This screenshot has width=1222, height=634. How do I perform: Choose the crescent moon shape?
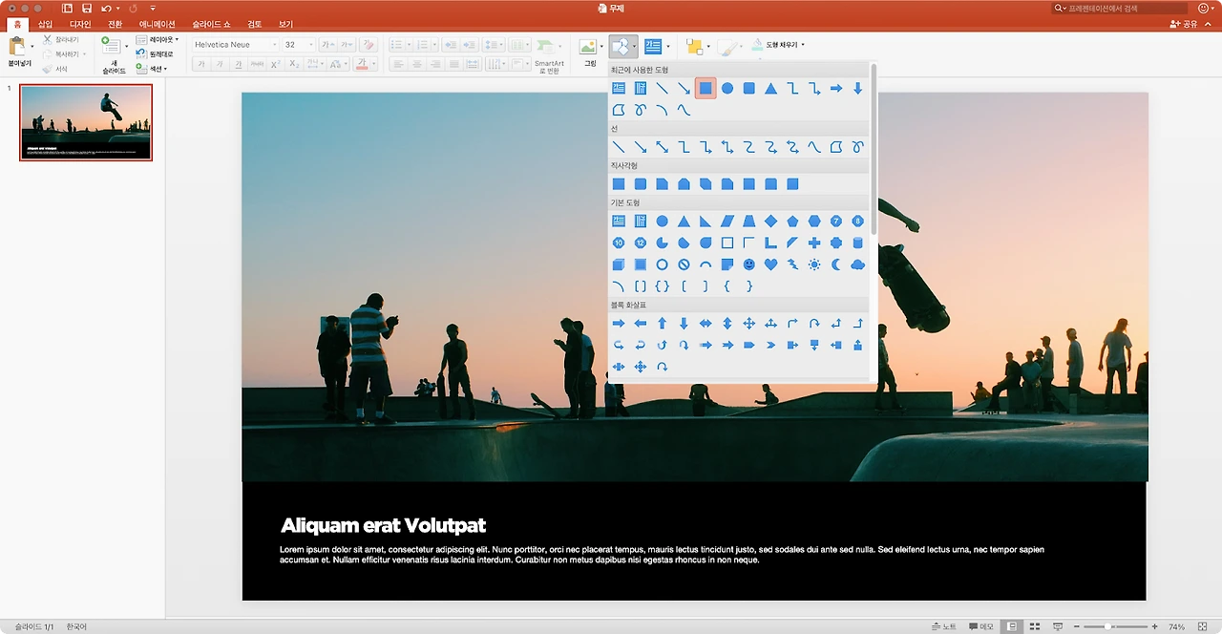(x=835, y=264)
